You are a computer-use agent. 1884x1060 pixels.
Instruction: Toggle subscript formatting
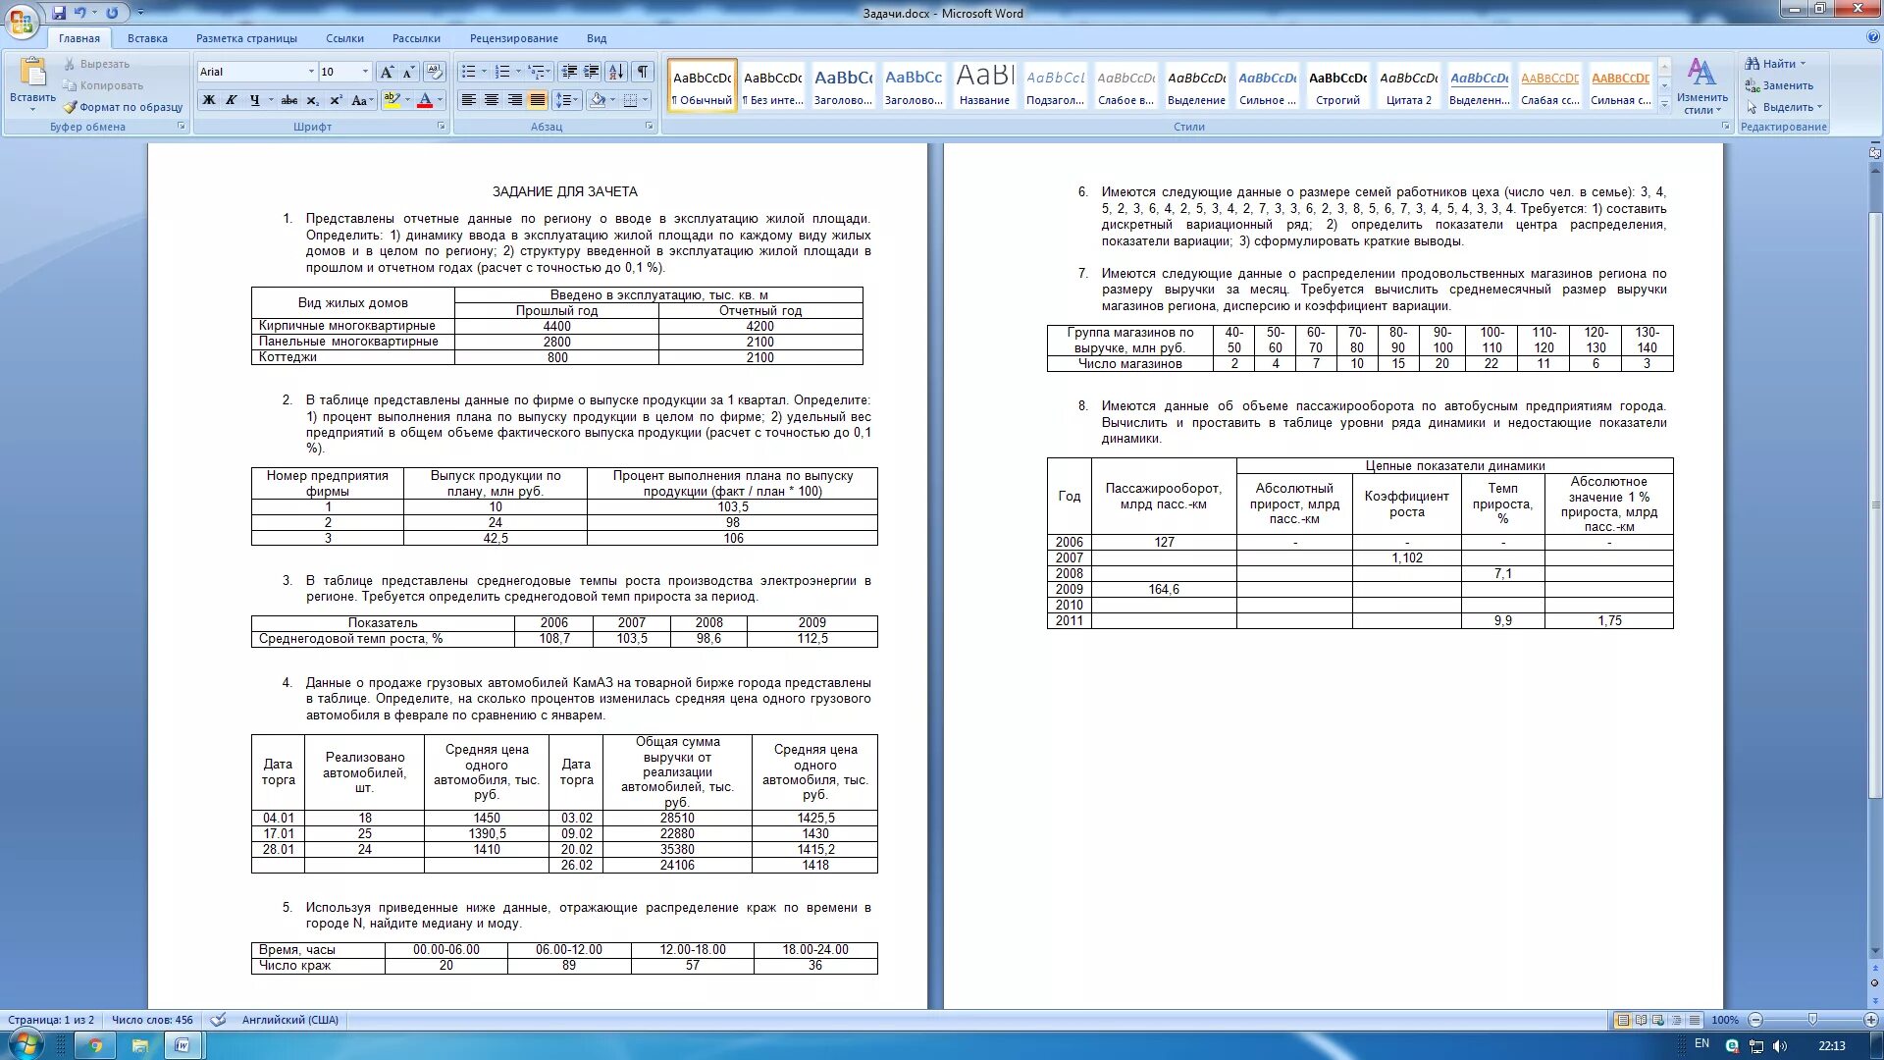(312, 100)
